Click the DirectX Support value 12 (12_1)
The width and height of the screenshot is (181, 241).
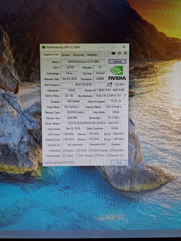(x=116, y=101)
